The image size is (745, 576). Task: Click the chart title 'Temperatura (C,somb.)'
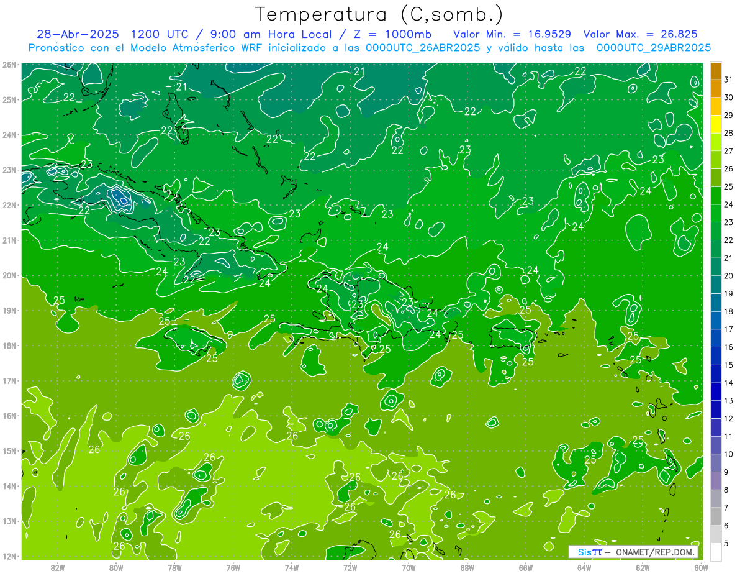379,15
